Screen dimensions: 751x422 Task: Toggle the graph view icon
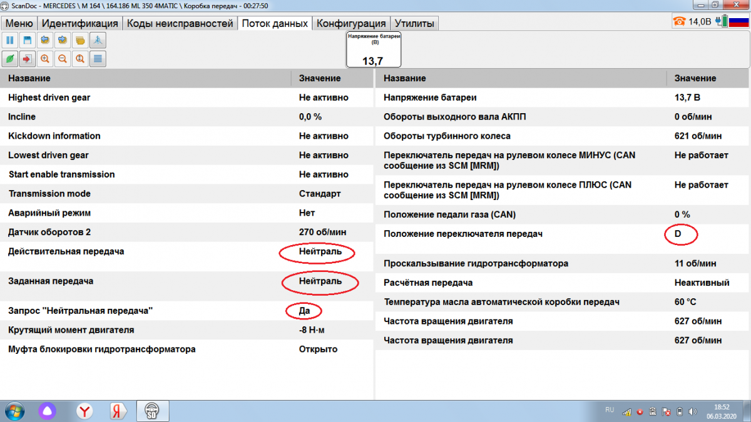(x=98, y=41)
